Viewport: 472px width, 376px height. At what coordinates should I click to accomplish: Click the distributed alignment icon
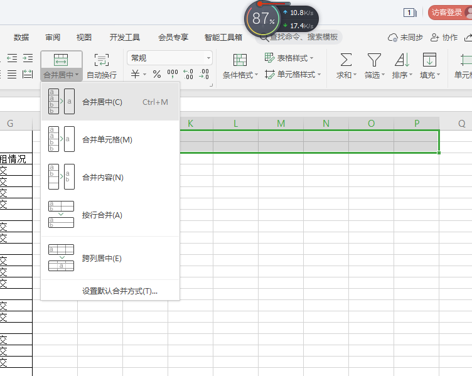coord(28,74)
